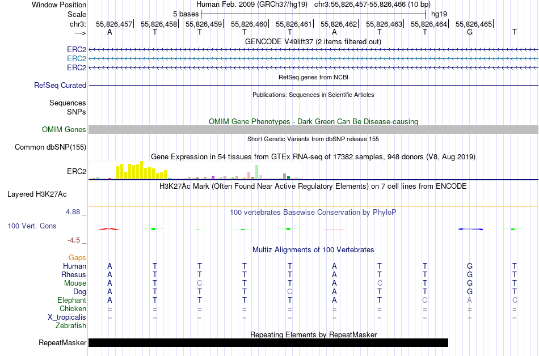This screenshot has width=539, height=356.
Task: Click the 100 Vert. Cons label
Action: click(x=32, y=226)
